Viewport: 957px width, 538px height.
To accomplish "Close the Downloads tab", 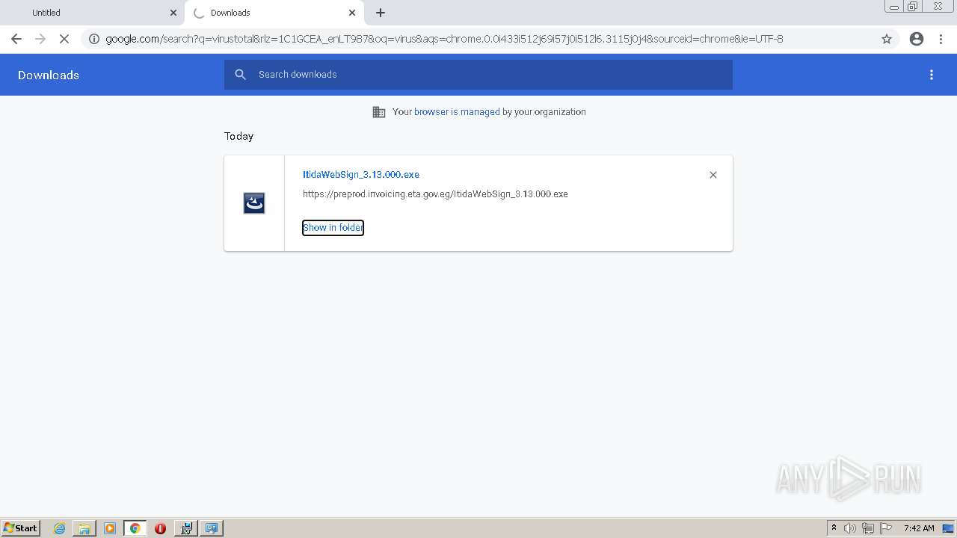I will (x=352, y=13).
